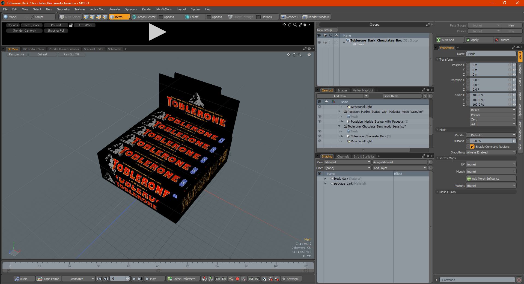
Task: Open Render Default dropdown in Mesh section
Action: point(491,135)
